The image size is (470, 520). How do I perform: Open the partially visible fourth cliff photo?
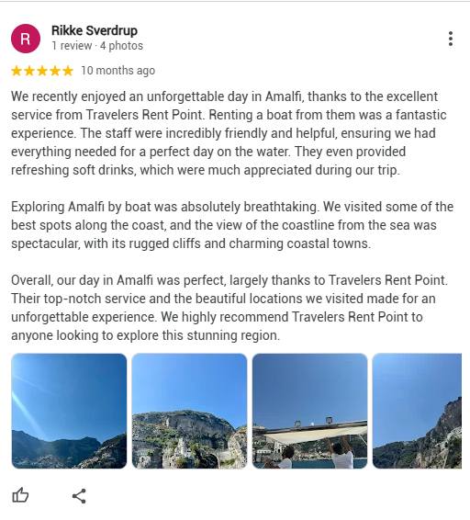click(x=417, y=411)
